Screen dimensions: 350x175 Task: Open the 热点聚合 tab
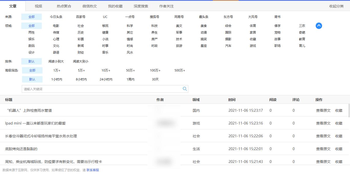pyautogui.click(x=64, y=6)
